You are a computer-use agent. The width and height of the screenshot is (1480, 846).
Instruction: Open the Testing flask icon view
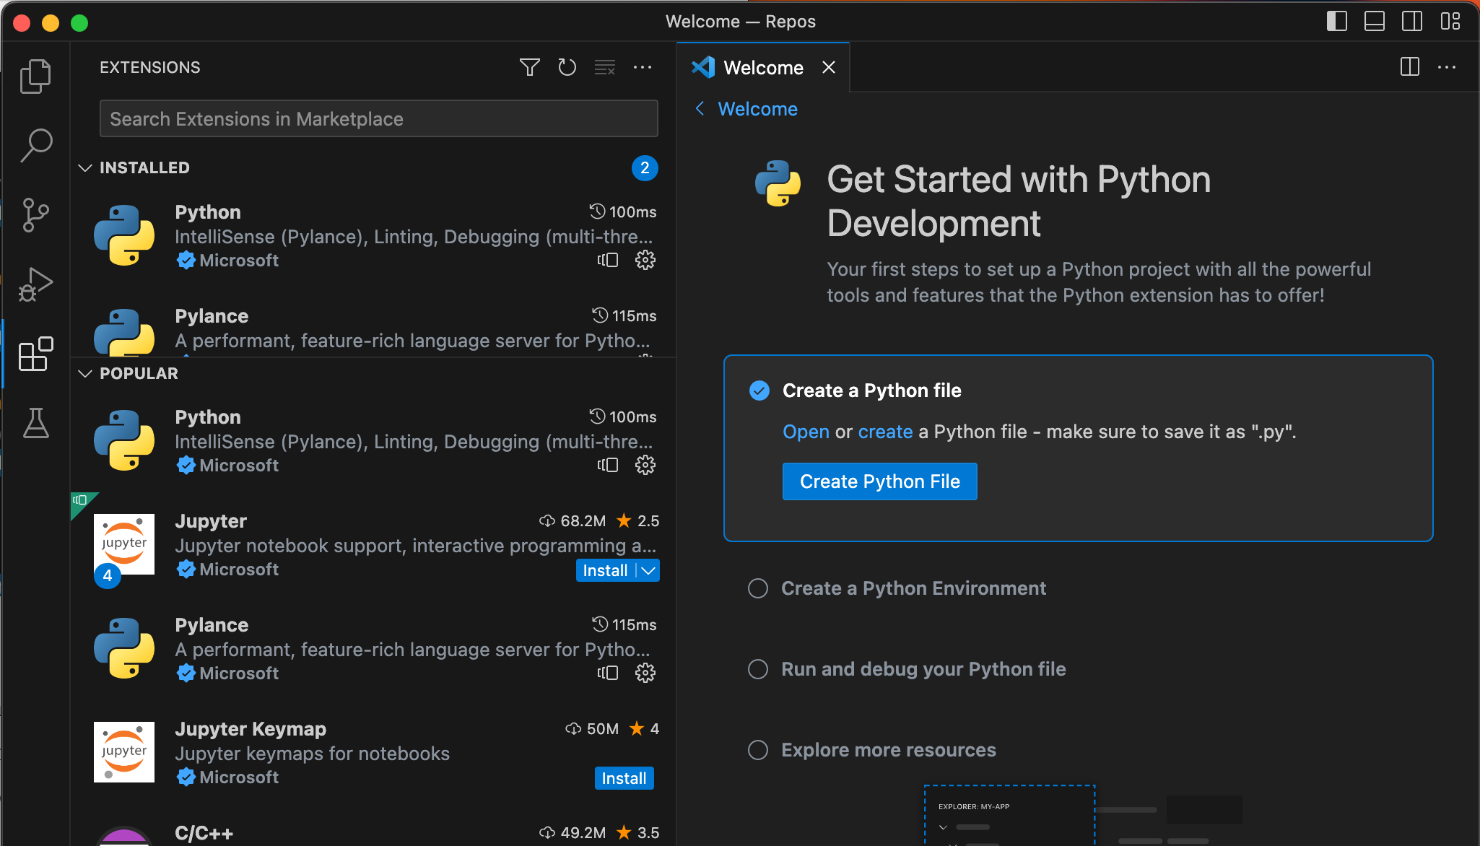(x=35, y=424)
